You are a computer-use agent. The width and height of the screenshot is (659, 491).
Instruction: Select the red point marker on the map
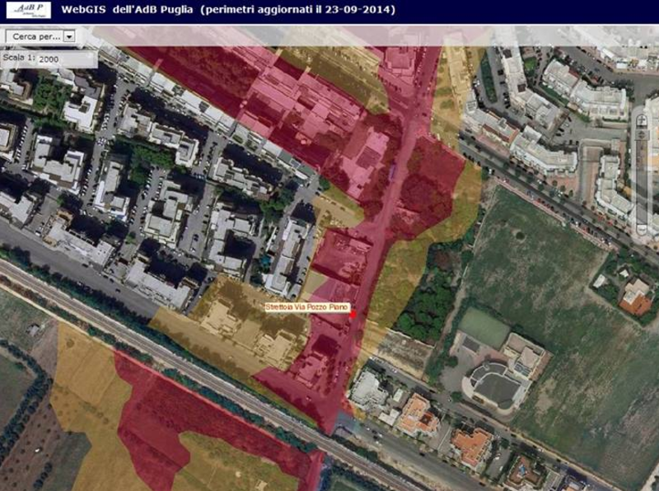[352, 315]
